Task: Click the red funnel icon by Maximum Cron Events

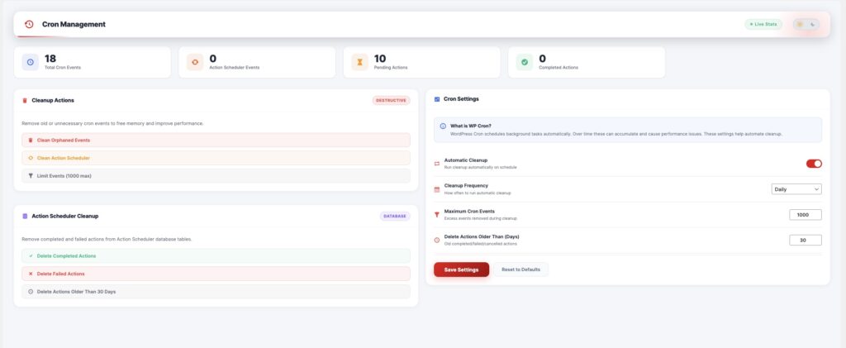Action: tap(437, 214)
